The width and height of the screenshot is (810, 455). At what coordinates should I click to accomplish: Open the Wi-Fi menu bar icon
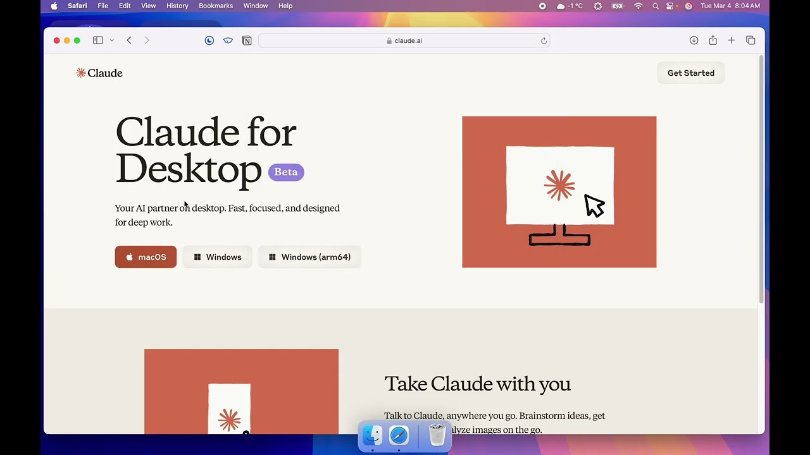(639, 6)
